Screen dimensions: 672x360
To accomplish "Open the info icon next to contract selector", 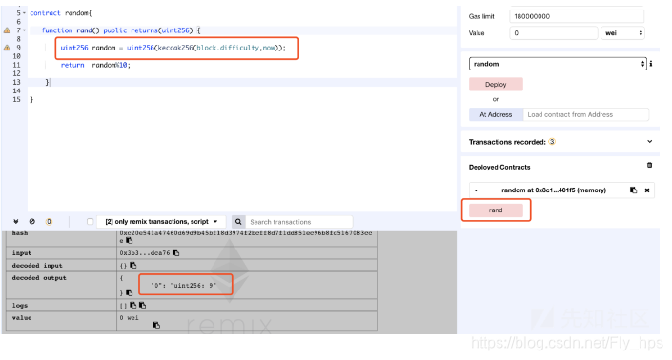I will point(651,64).
